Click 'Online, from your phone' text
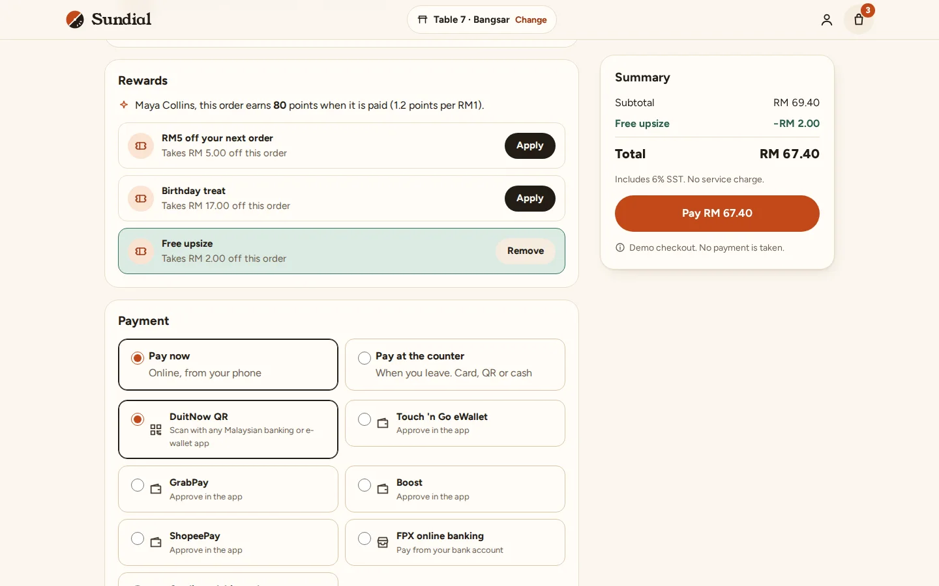The height and width of the screenshot is (586, 939). click(x=205, y=373)
